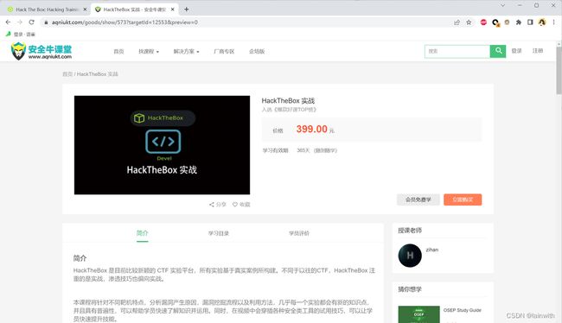Expand the 解决方案 dropdown menu
Viewport: 562px width, 323px height.
pyautogui.click(x=186, y=52)
